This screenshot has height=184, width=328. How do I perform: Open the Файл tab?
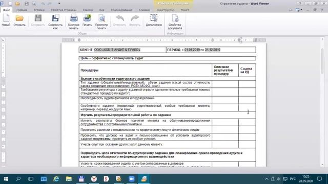click(6, 10)
